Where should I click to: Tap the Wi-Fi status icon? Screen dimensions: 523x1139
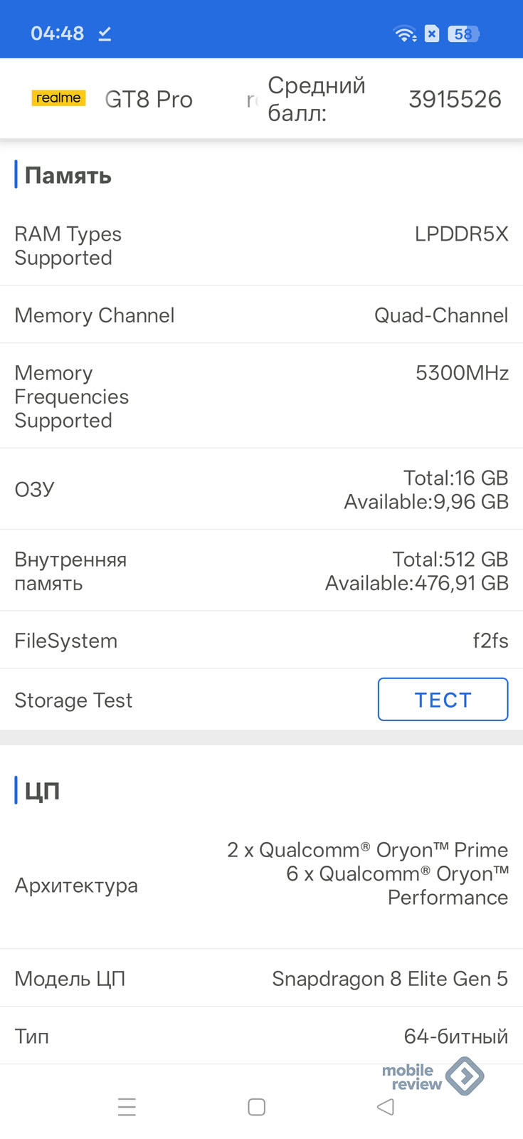tap(405, 33)
